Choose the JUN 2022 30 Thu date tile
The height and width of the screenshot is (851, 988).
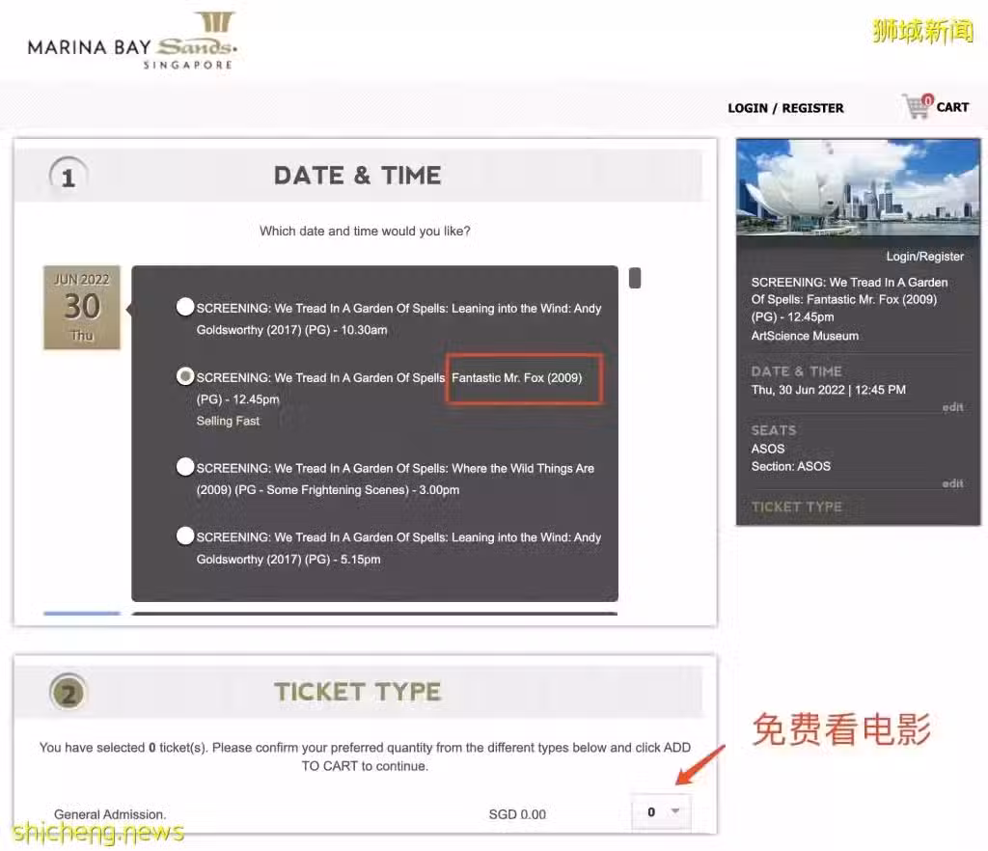coord(81,308)
